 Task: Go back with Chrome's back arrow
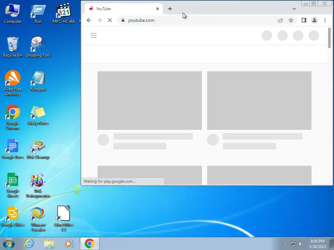pos(89,21)
